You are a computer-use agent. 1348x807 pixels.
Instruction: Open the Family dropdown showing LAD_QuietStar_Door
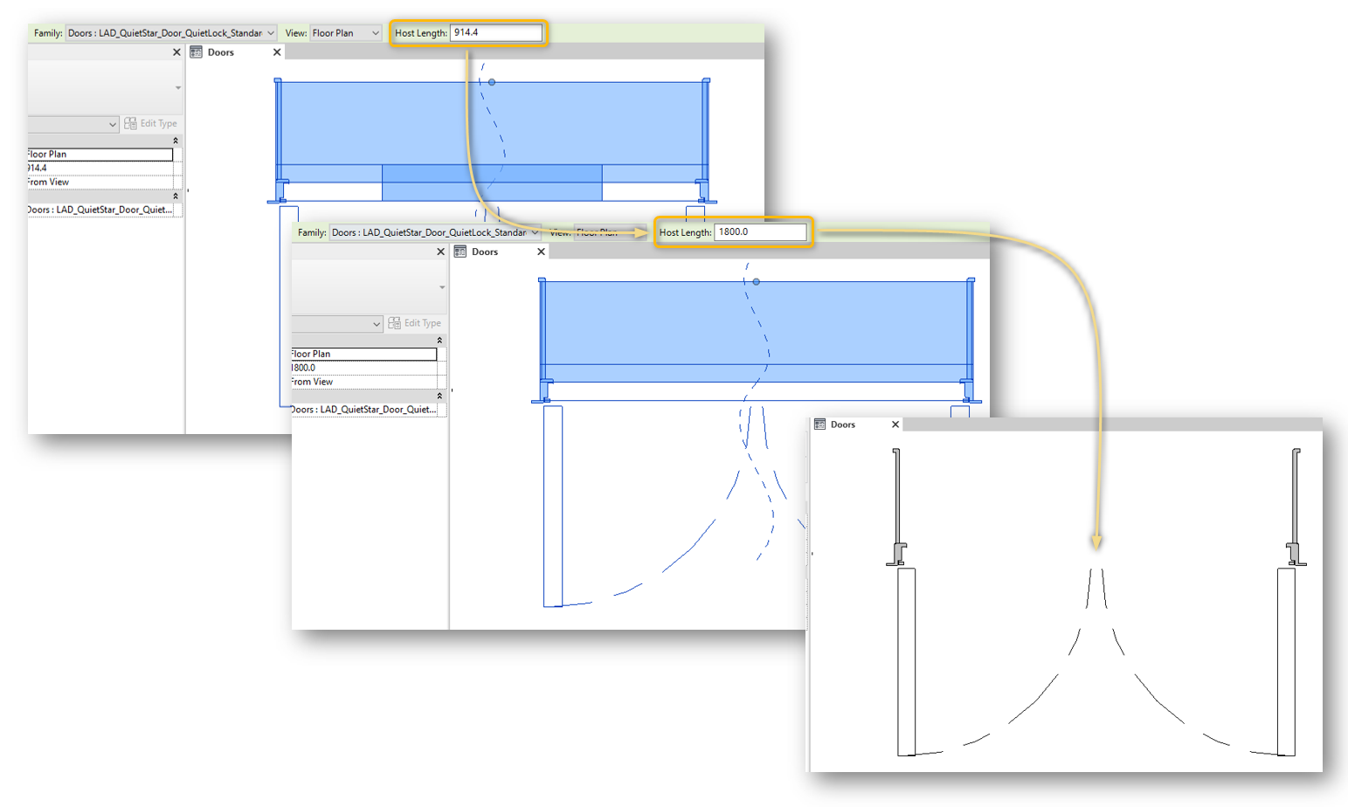pos(171,32)
